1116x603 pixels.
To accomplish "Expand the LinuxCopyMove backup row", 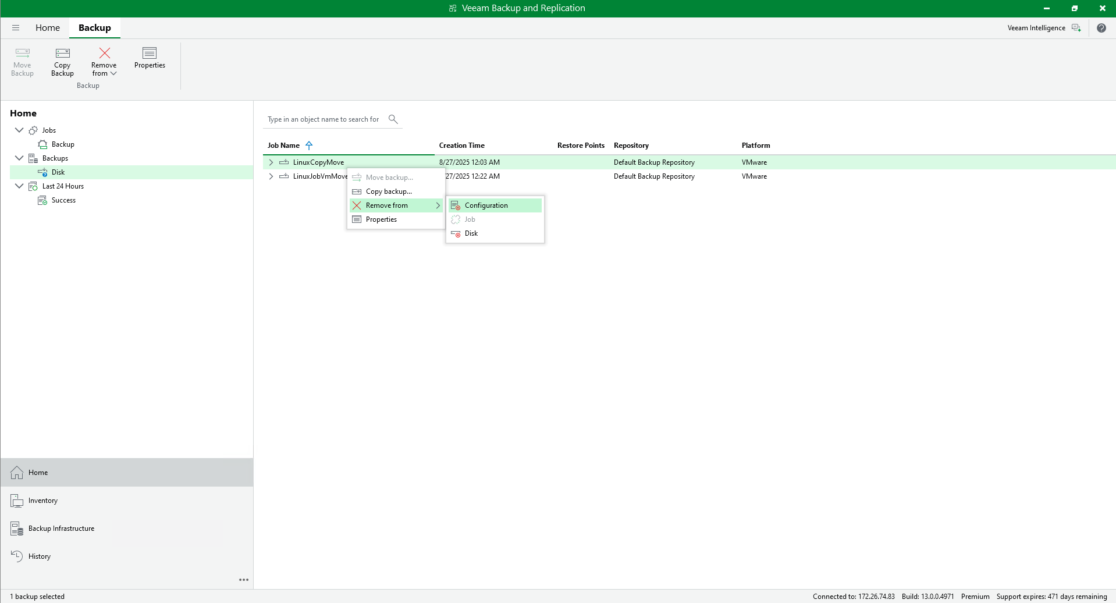I will (x=271, y=162).
